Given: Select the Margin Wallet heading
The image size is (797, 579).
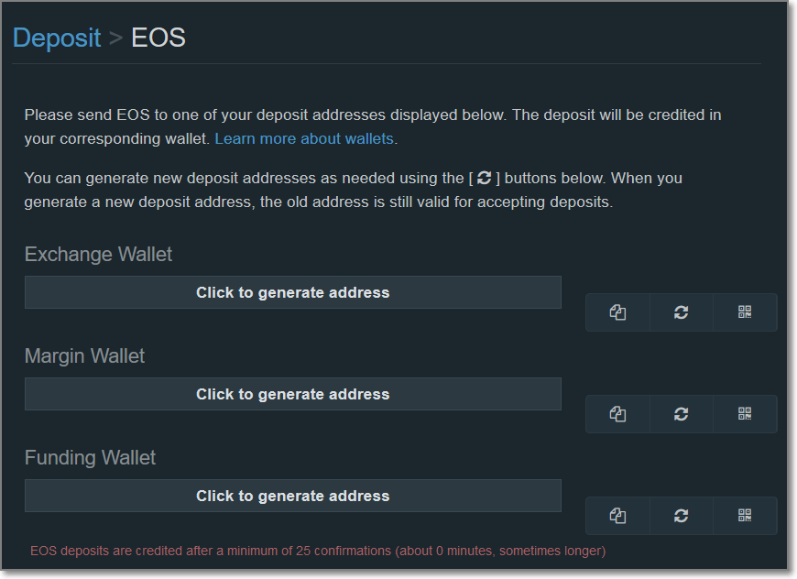Looking at the screenshot, I should [x=84, y=355].
